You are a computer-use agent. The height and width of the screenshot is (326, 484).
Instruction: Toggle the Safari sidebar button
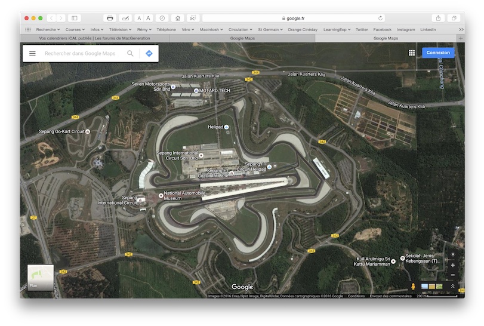point(75,19)
